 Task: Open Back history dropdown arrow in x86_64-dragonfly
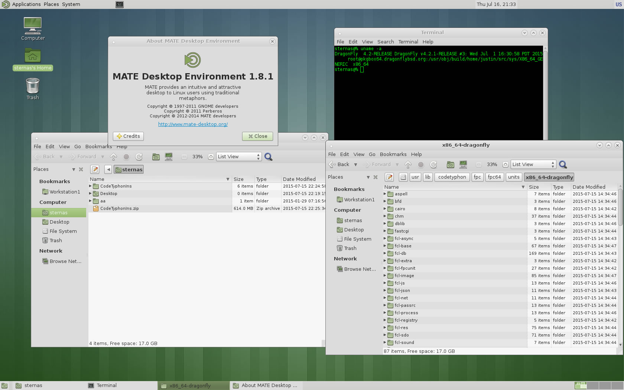click(355, 165)
